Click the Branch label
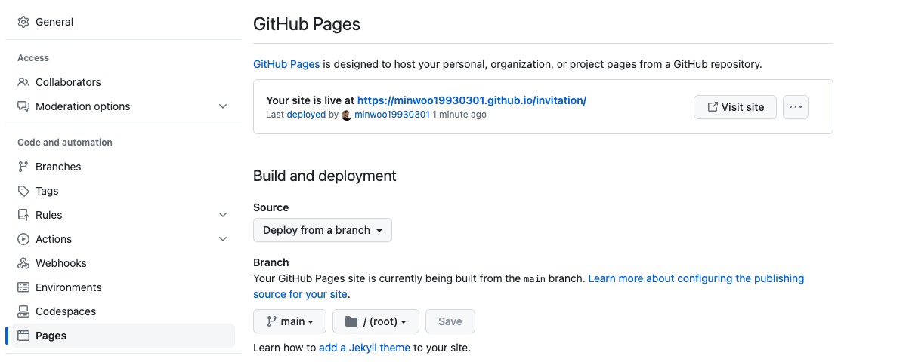 pyautogui.click(x=271, y=262)
